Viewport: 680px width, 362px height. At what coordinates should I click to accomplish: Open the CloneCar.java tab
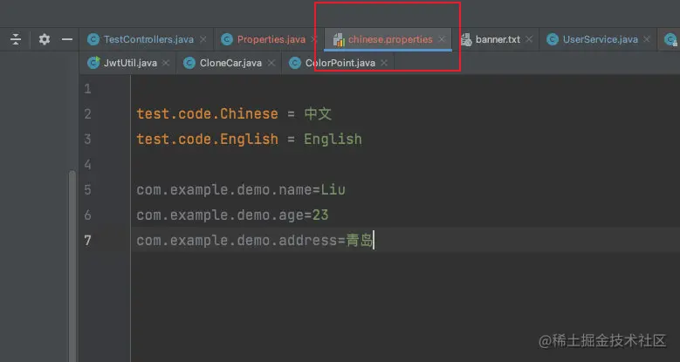click(x=230, y=64)
